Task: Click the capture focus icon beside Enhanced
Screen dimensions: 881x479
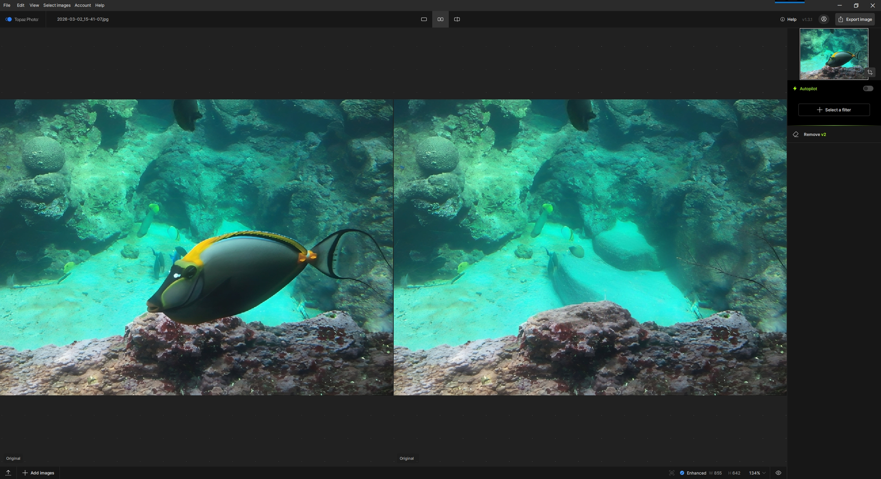Action: pyautogui.click(x=672, y=473)
